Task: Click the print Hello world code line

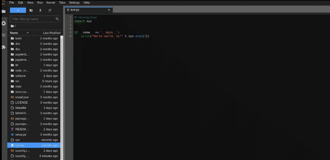Action: click(x=115, y=36)
